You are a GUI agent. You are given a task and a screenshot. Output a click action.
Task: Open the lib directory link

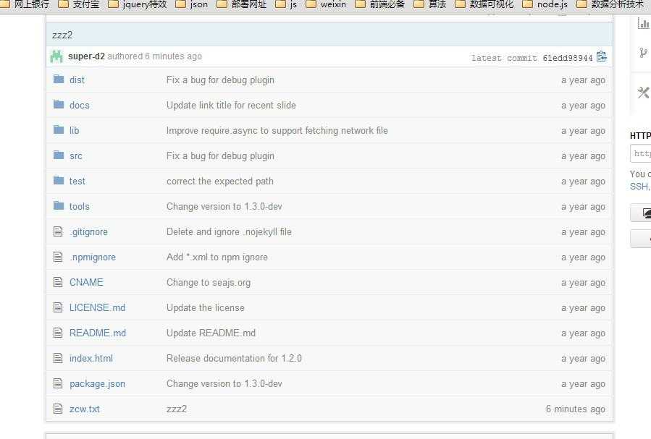[75, 131]
